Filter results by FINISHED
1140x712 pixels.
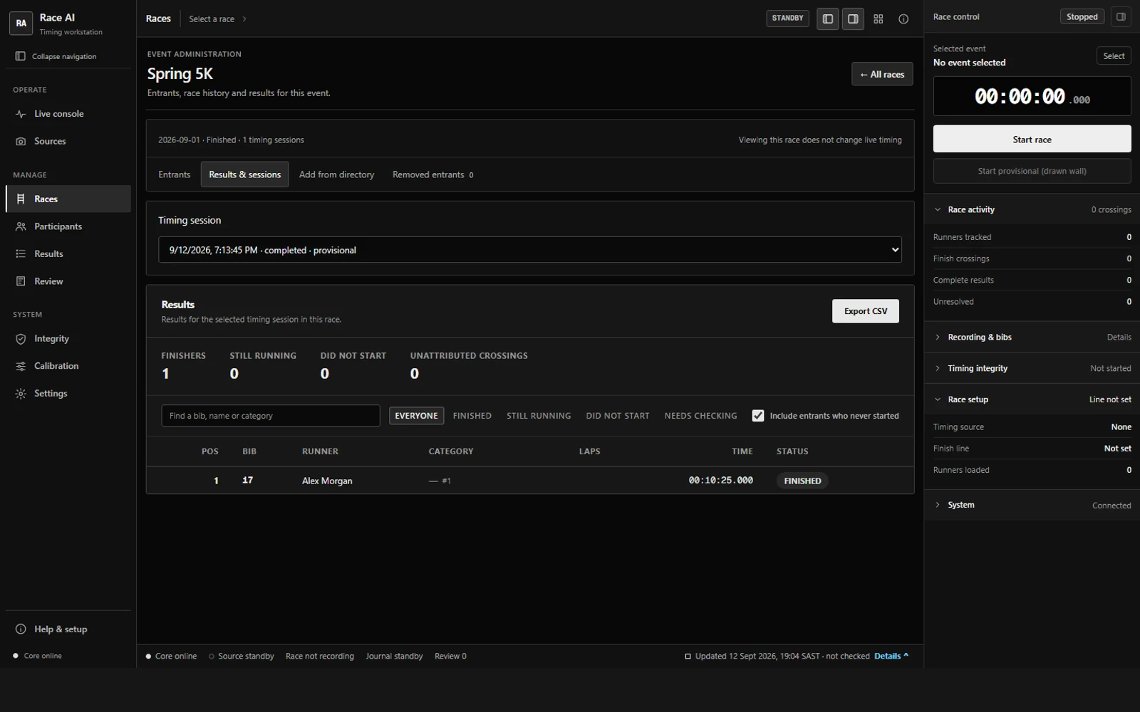pyautogui.click(x=472, y=416)
